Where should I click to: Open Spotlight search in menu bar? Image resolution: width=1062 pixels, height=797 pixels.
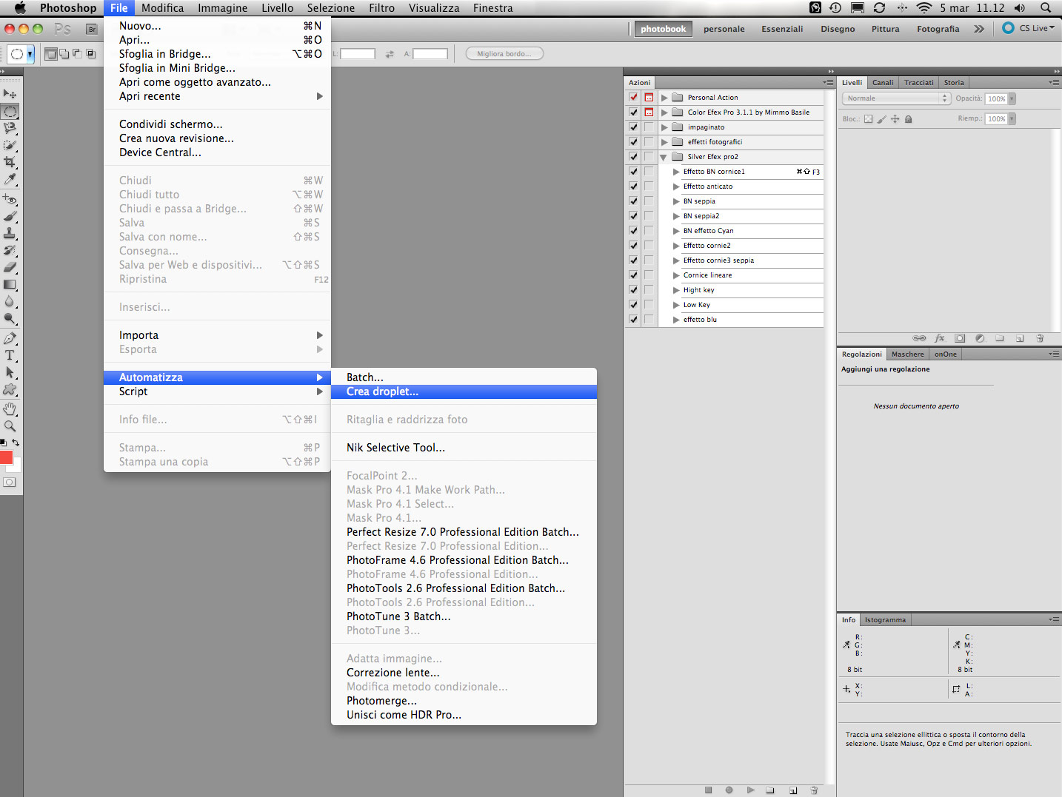(1046, 8)
